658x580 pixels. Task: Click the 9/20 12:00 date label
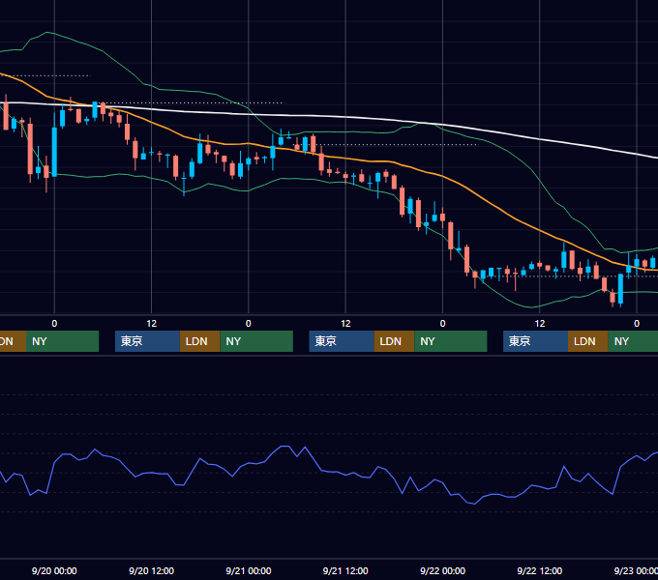[x=151, y=570]
